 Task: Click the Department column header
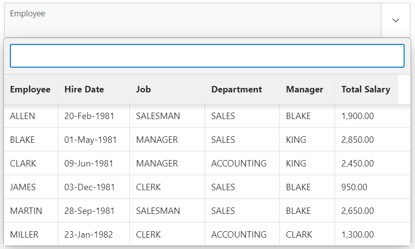pos(236,89)
